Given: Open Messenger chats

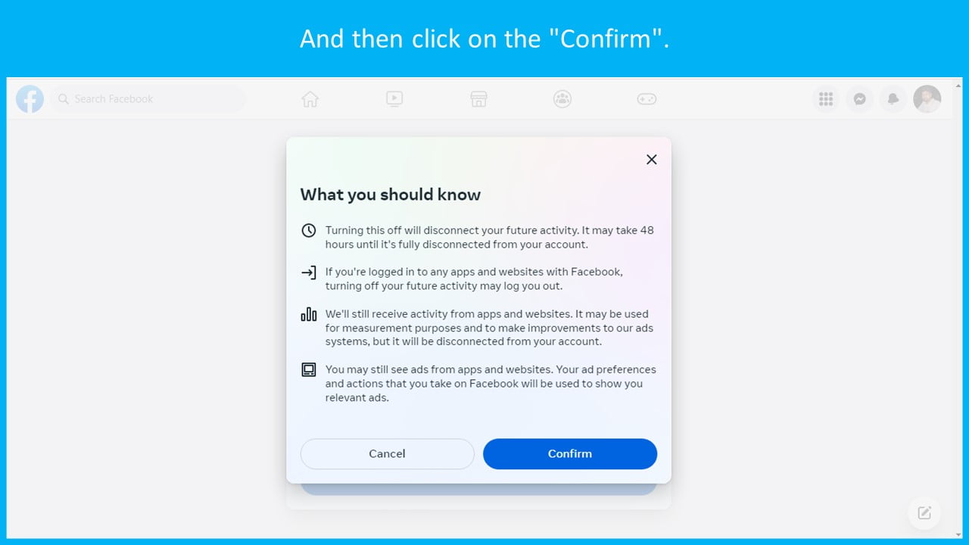Looking at the screenshot, I should [x=860, y=99].
